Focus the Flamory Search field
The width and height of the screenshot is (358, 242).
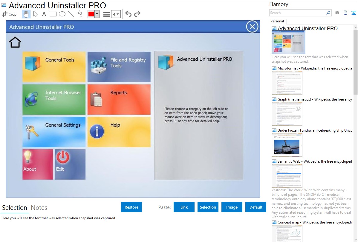click(297, 13)
